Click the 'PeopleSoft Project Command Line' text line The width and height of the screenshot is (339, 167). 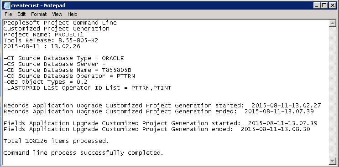pos(60,23)
